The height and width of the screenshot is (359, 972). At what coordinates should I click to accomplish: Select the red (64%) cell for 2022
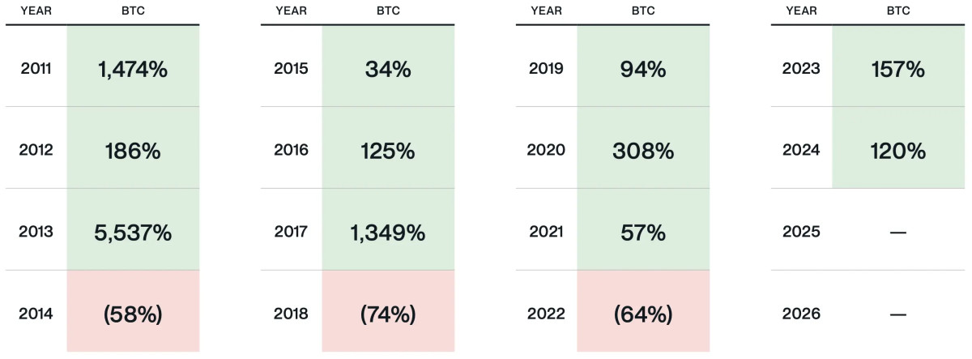[x=643, y=314]
